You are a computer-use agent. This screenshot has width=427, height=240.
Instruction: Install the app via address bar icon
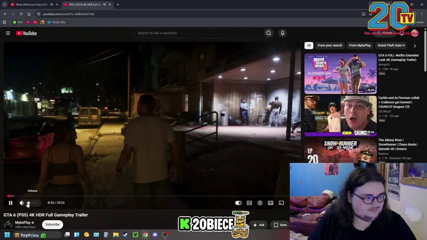[x=364, y=14]
